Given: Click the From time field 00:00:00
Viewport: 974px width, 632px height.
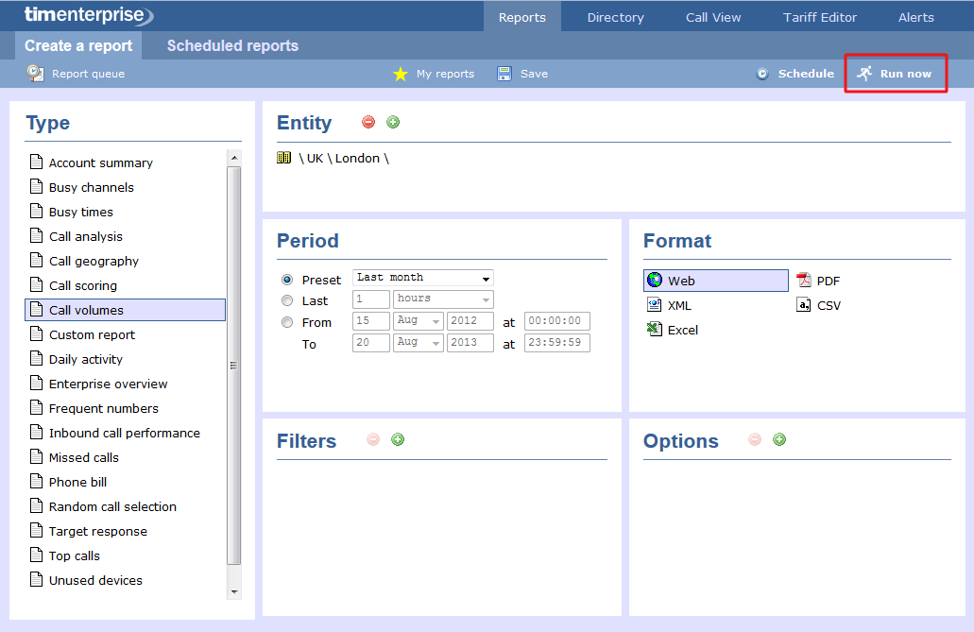Looking at the screenshot, I should [x=557, y=320].
